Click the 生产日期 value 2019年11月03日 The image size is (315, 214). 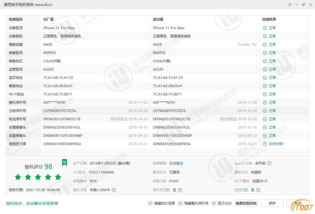point(110,163)
